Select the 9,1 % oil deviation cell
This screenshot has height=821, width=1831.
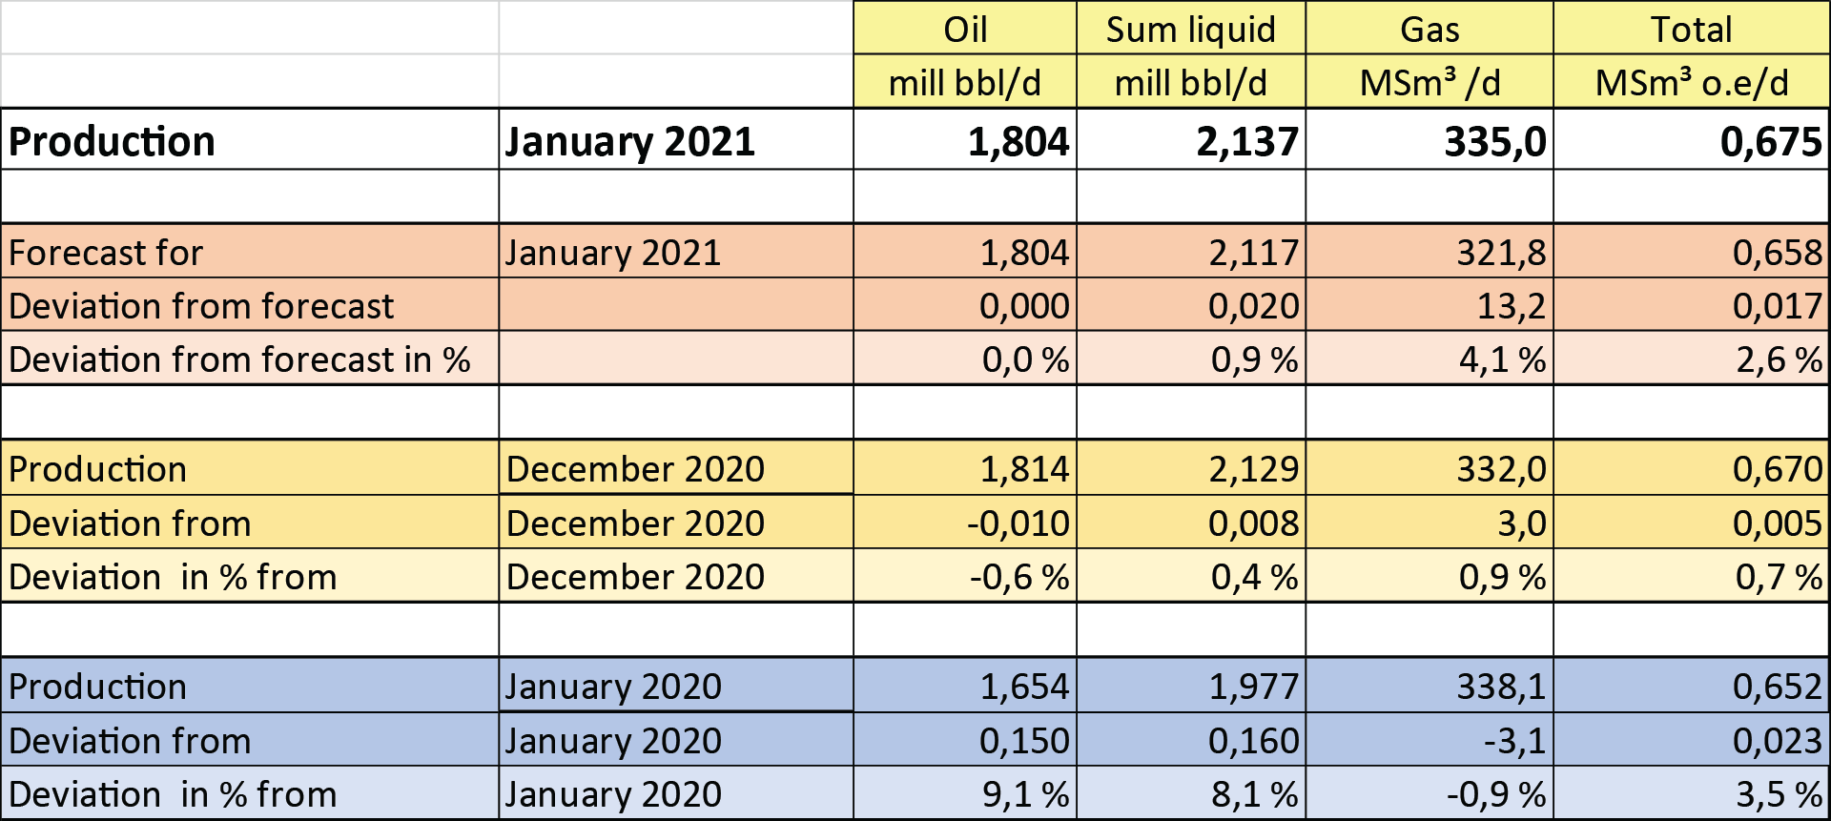965,792
